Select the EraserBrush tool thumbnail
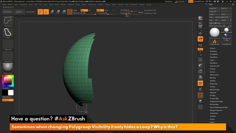The image size is (236, 133). 226,42
